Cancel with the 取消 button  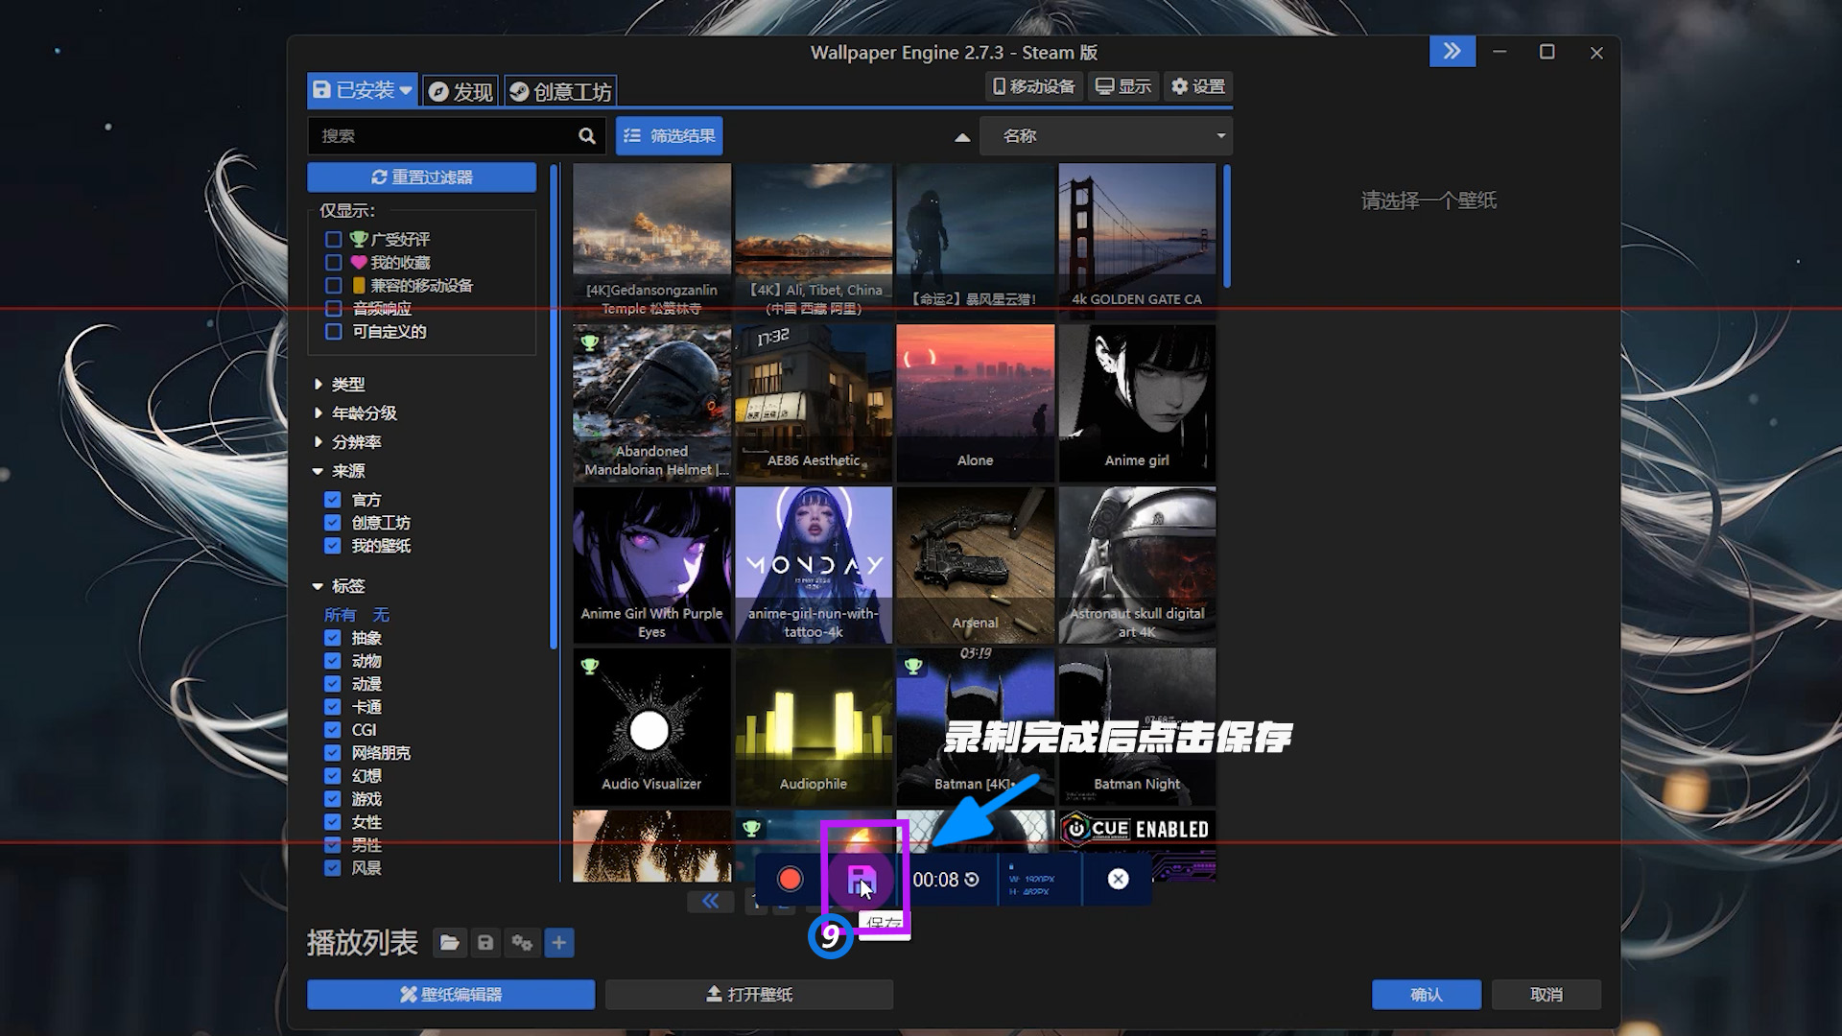point(1547,995)
